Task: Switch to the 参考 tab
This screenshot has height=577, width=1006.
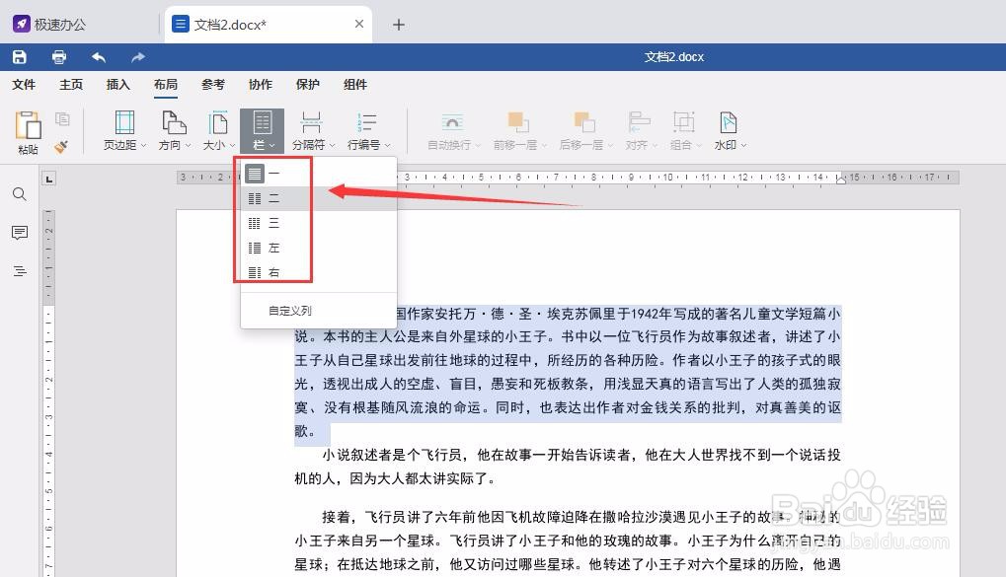Action: click(x=213, y=85)
